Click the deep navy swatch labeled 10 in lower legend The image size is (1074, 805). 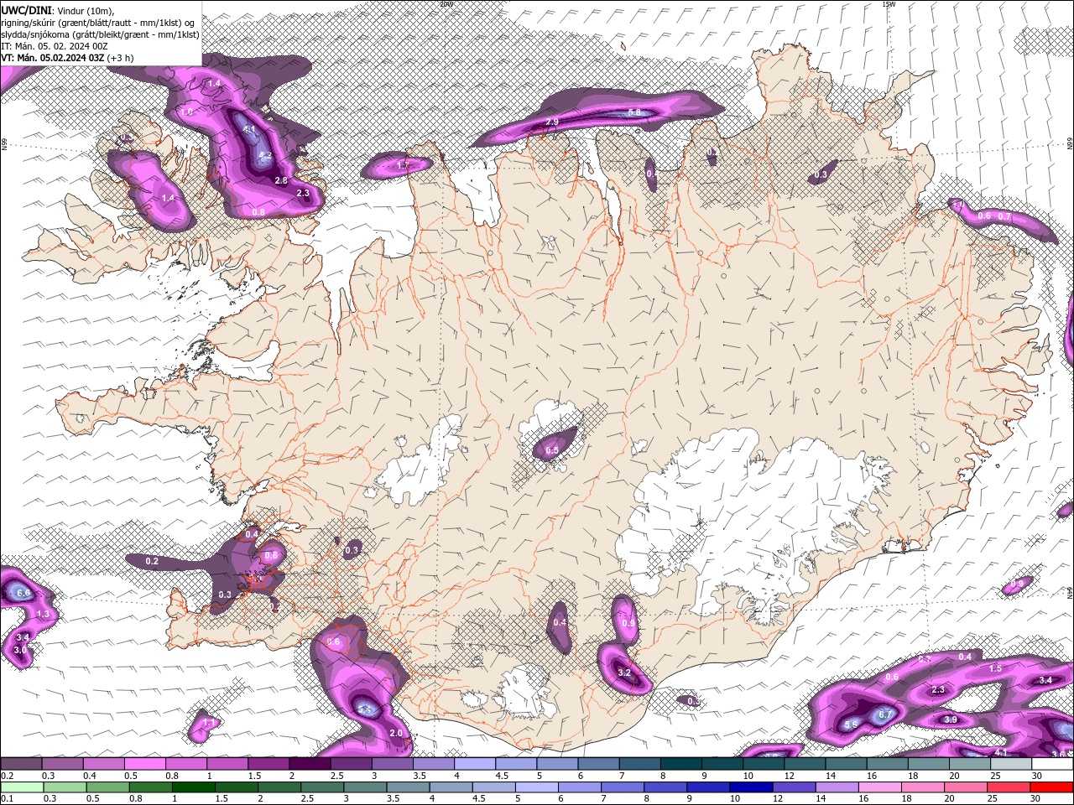pos(753,787)
